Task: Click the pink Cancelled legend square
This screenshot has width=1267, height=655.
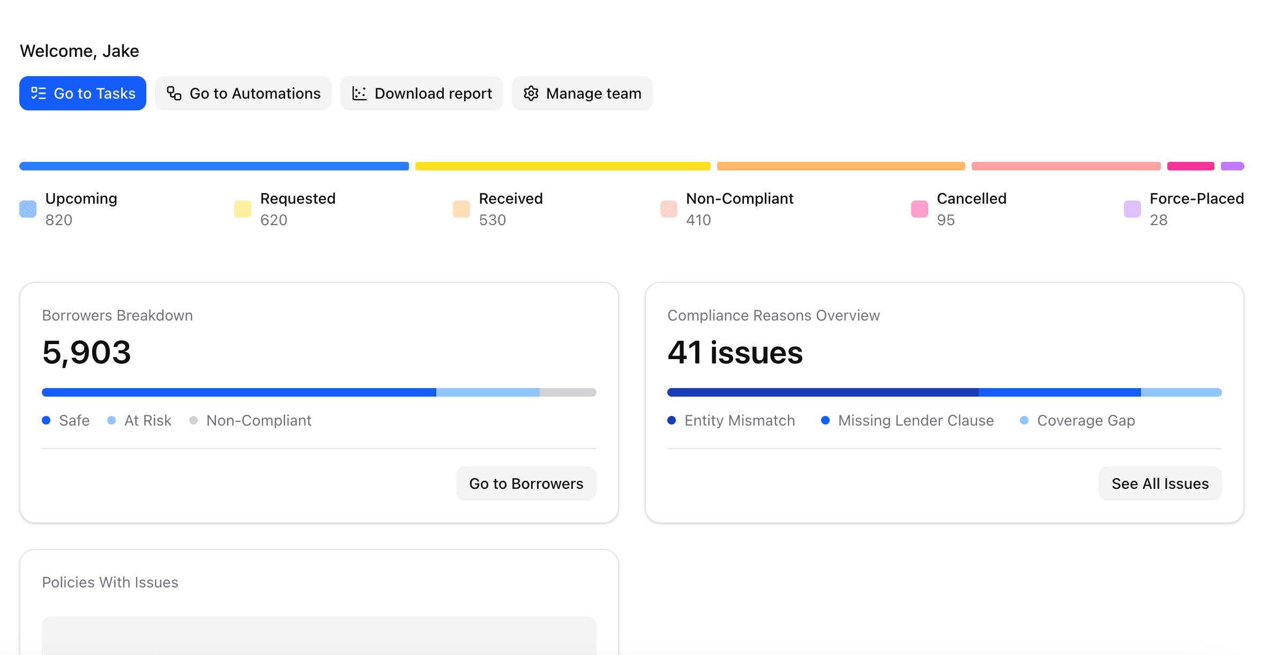Action: (919, 209)
